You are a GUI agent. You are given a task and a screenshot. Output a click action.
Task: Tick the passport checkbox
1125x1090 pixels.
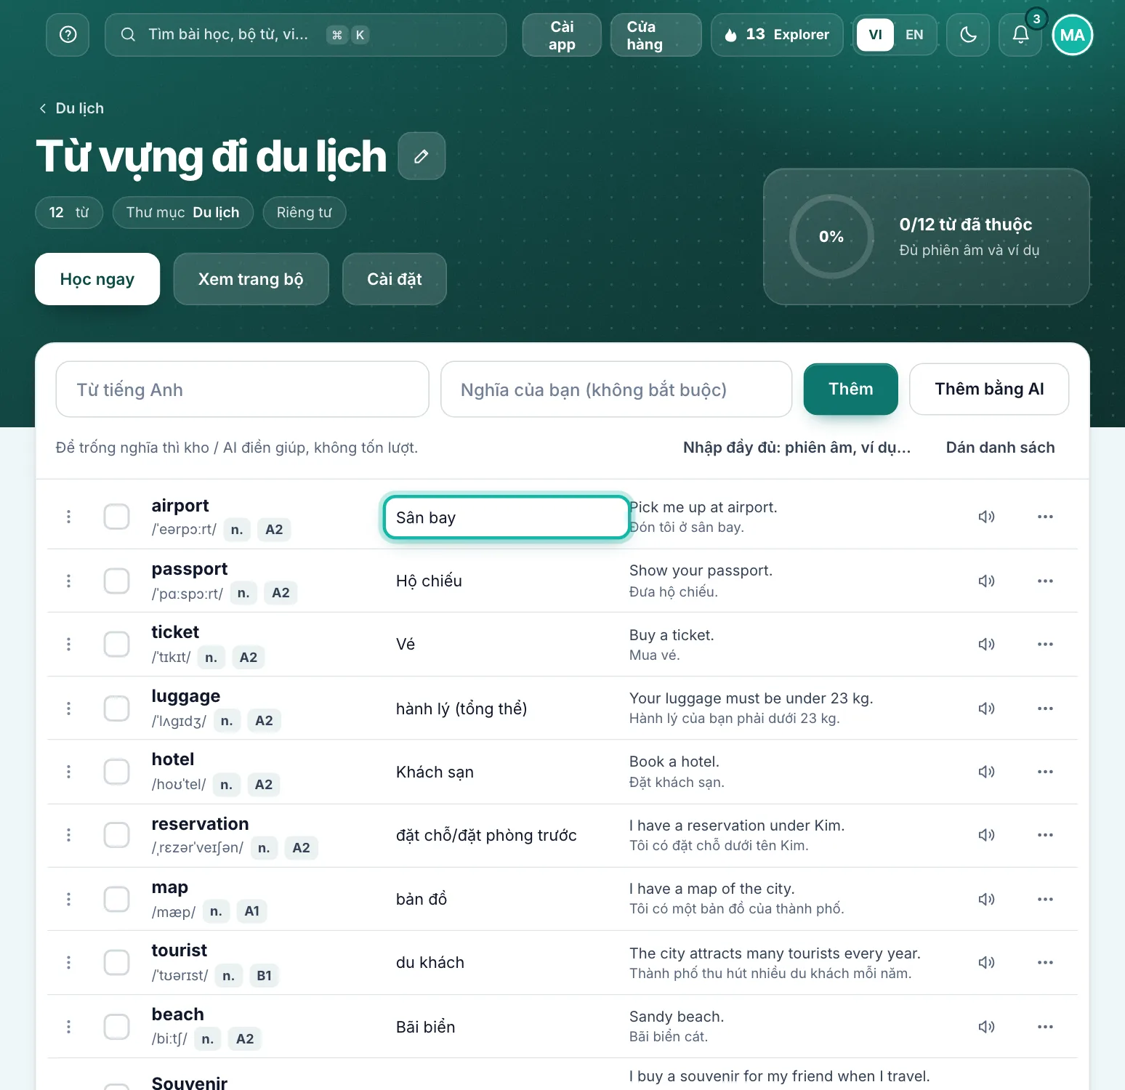[x=116, y=581]
